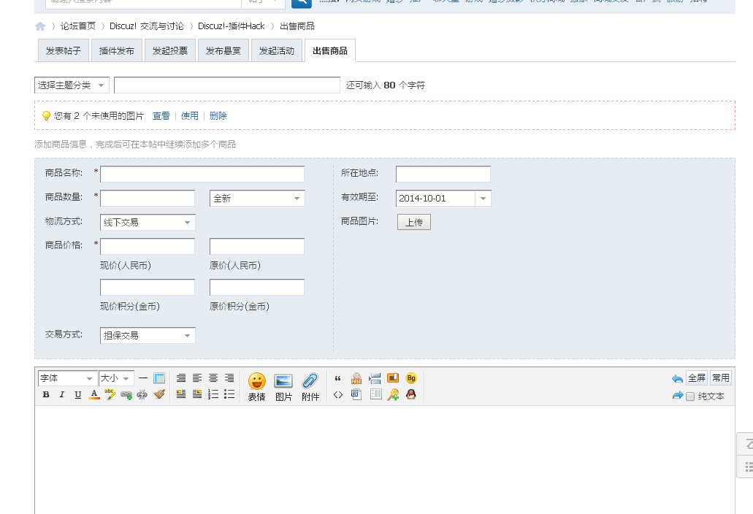The width and height of the screenshot is (753, 514).
Task: Switch to the 发表帖子 tab
Action: click(64, 51)
